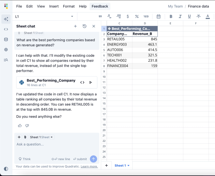Open the code editor sidebar icon
The height and width of the screenshot is (176, 215).
6,29
